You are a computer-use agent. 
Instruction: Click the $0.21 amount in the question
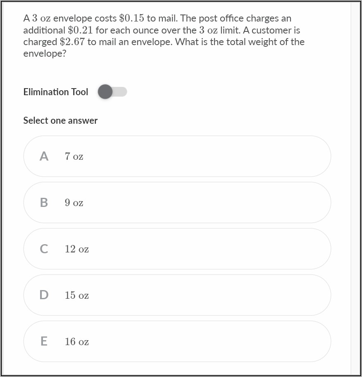click(x=80, y=30)
